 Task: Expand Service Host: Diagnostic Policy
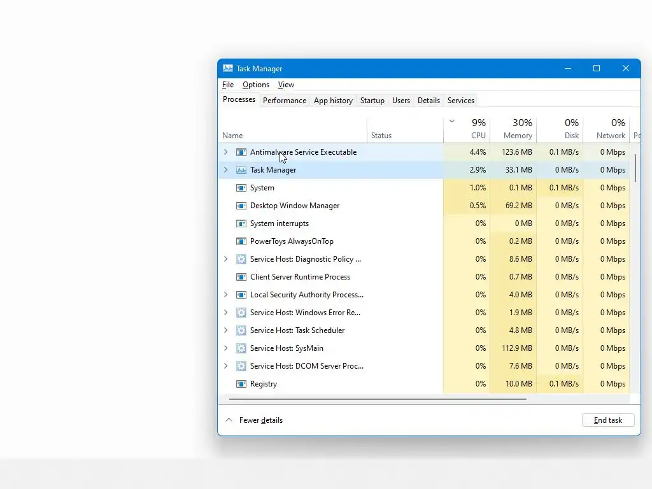pos(226,259)
